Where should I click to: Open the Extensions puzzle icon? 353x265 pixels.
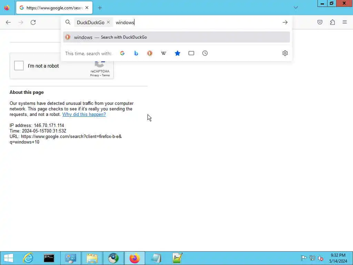tap(332, 22)
